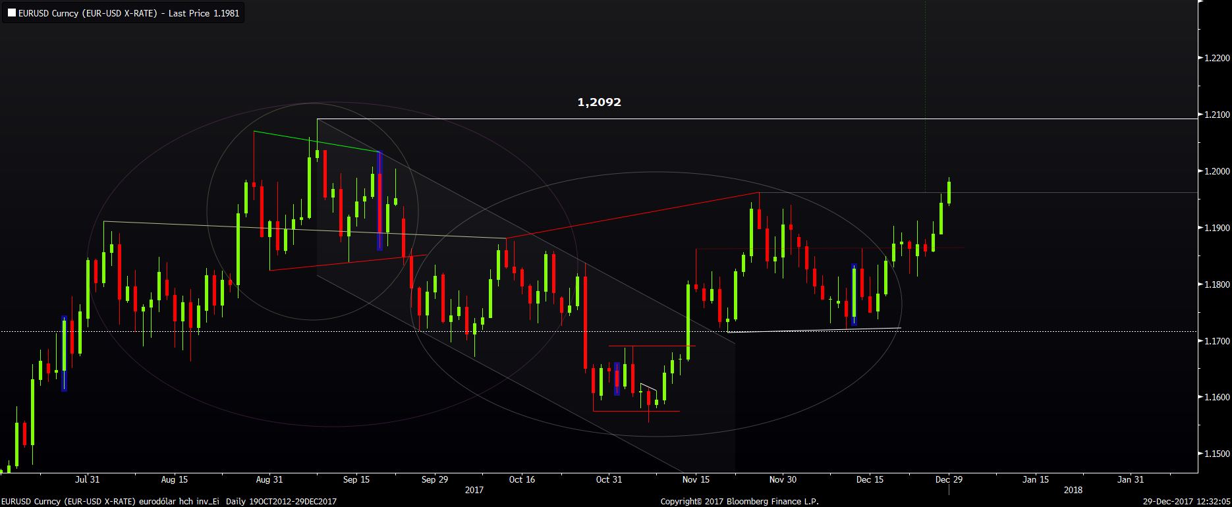Viewport: 1232px width, 507px height.
Task: Click the 'Nov 15' date axis label
Action: [x=696, y=479]
